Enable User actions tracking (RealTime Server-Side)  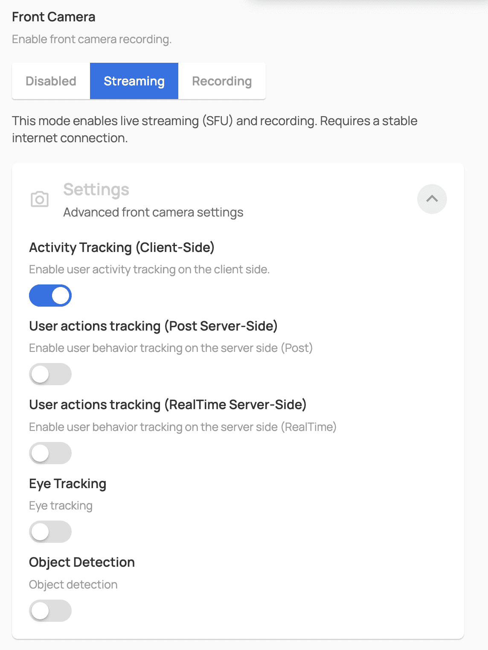(50, 453)
